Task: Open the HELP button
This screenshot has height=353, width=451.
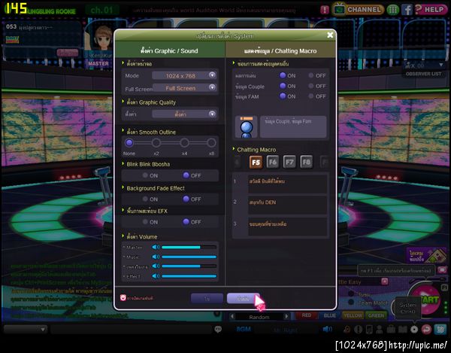Action: [430, 10]
